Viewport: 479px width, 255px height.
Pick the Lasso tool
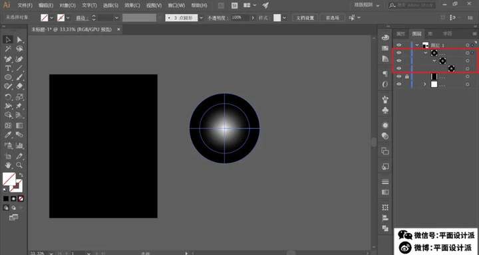coord(19,49)
